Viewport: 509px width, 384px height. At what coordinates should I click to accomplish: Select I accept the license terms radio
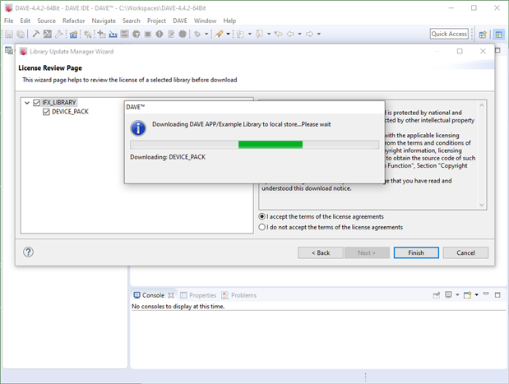(x=262, y=216)
